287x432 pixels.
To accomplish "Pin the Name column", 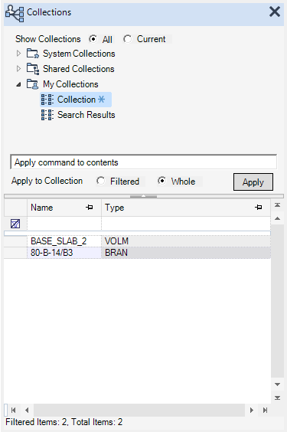I will tap(89, 207).
